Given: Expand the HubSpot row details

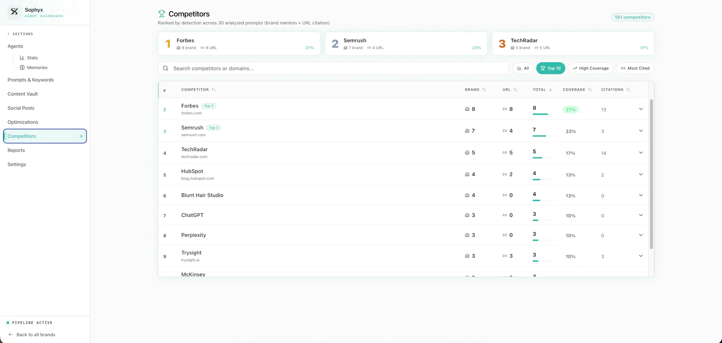Looking at the screenshot, I should pyautogui.click(x=641, y=174).
